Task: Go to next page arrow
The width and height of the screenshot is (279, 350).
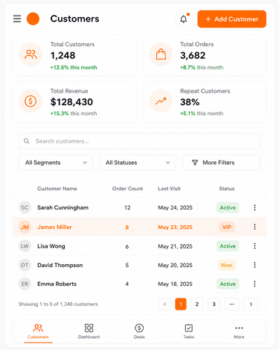Action: tap(251, 304)
